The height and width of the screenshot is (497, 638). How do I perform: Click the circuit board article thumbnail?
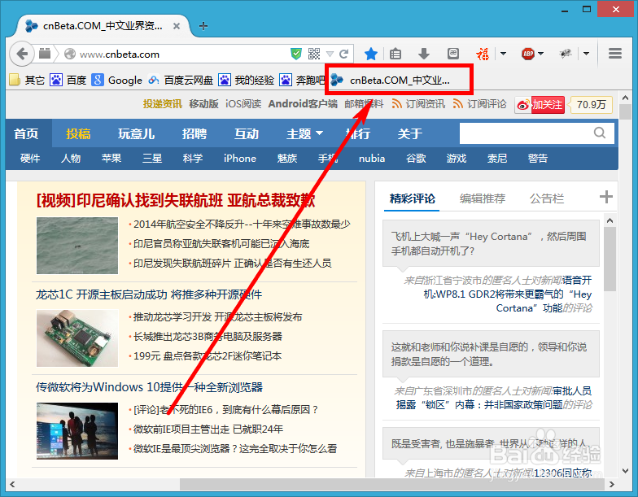(x=77, y=338)
